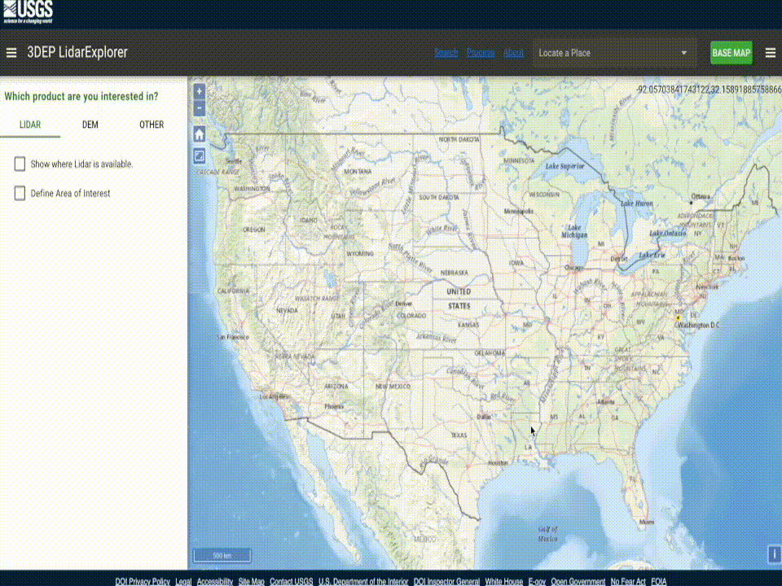Open the FOIA footer link

click(x=659, y=581)
